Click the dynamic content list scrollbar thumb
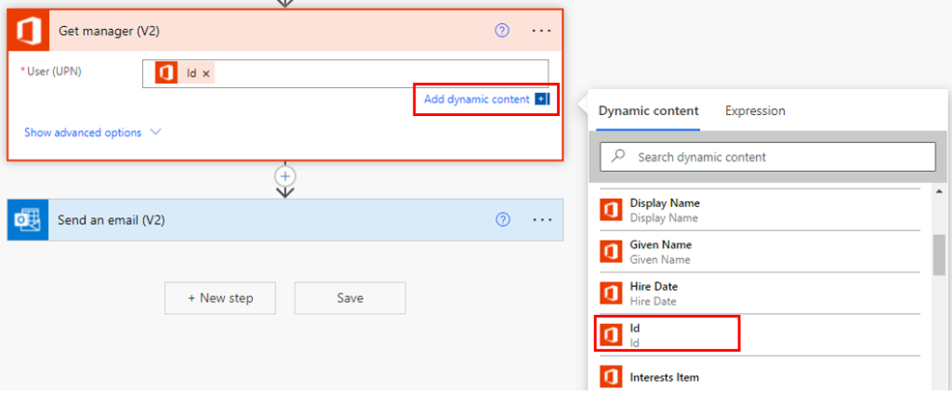Viewport: 952px width, 403px height. pos(939,254)
